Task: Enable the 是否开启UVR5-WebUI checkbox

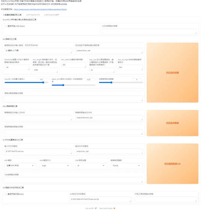Action: pos(5,26)
